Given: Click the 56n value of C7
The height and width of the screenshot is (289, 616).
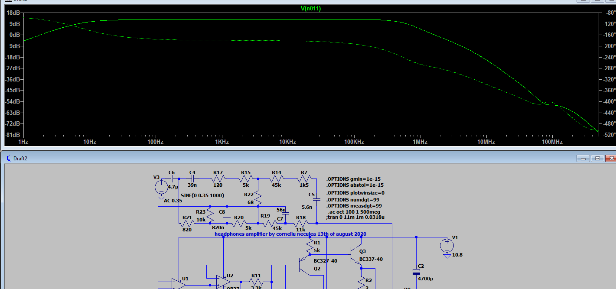Looking at the screenshot, I should coord(281,210).
